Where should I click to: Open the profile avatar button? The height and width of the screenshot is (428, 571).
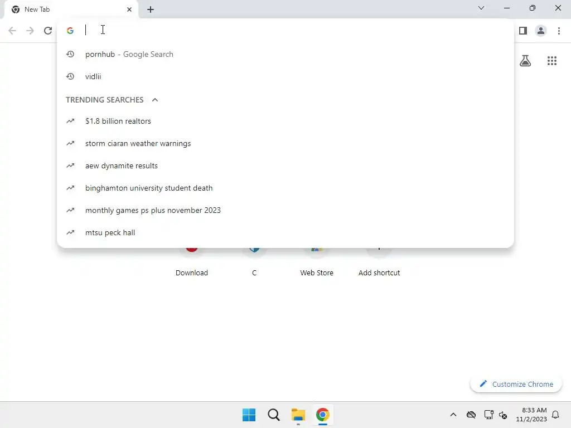[541, 31]
